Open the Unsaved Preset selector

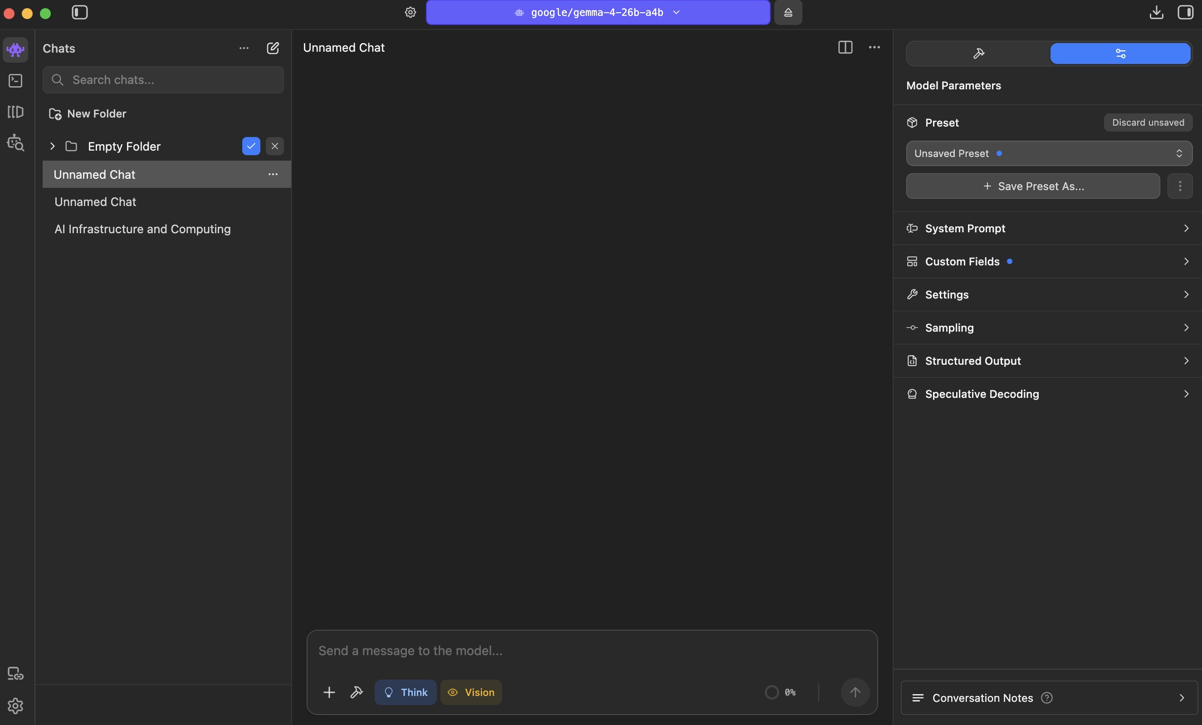click(x=1048, y=153)
